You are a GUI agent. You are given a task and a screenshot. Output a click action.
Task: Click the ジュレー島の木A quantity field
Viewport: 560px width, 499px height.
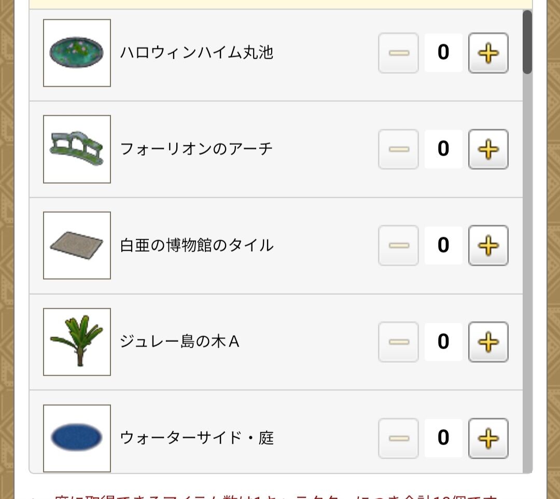pos(443,342)
